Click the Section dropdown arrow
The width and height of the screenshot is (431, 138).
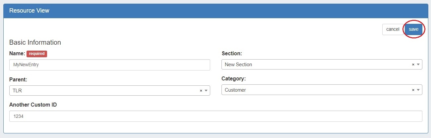[x=418, y=65]
